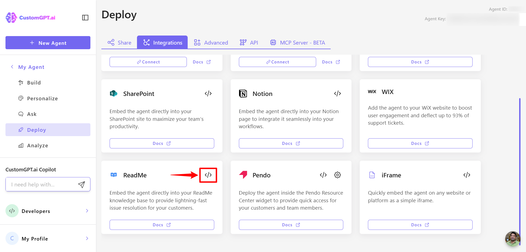The image size is (526, 252).
Task: Click the Pendo logo icon
Action: point(243,175)
